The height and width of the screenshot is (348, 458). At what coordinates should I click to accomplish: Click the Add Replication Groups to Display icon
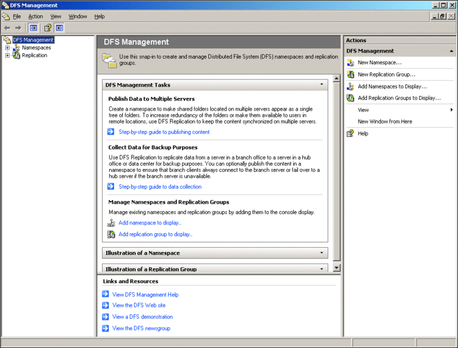[x=351, y=98]
